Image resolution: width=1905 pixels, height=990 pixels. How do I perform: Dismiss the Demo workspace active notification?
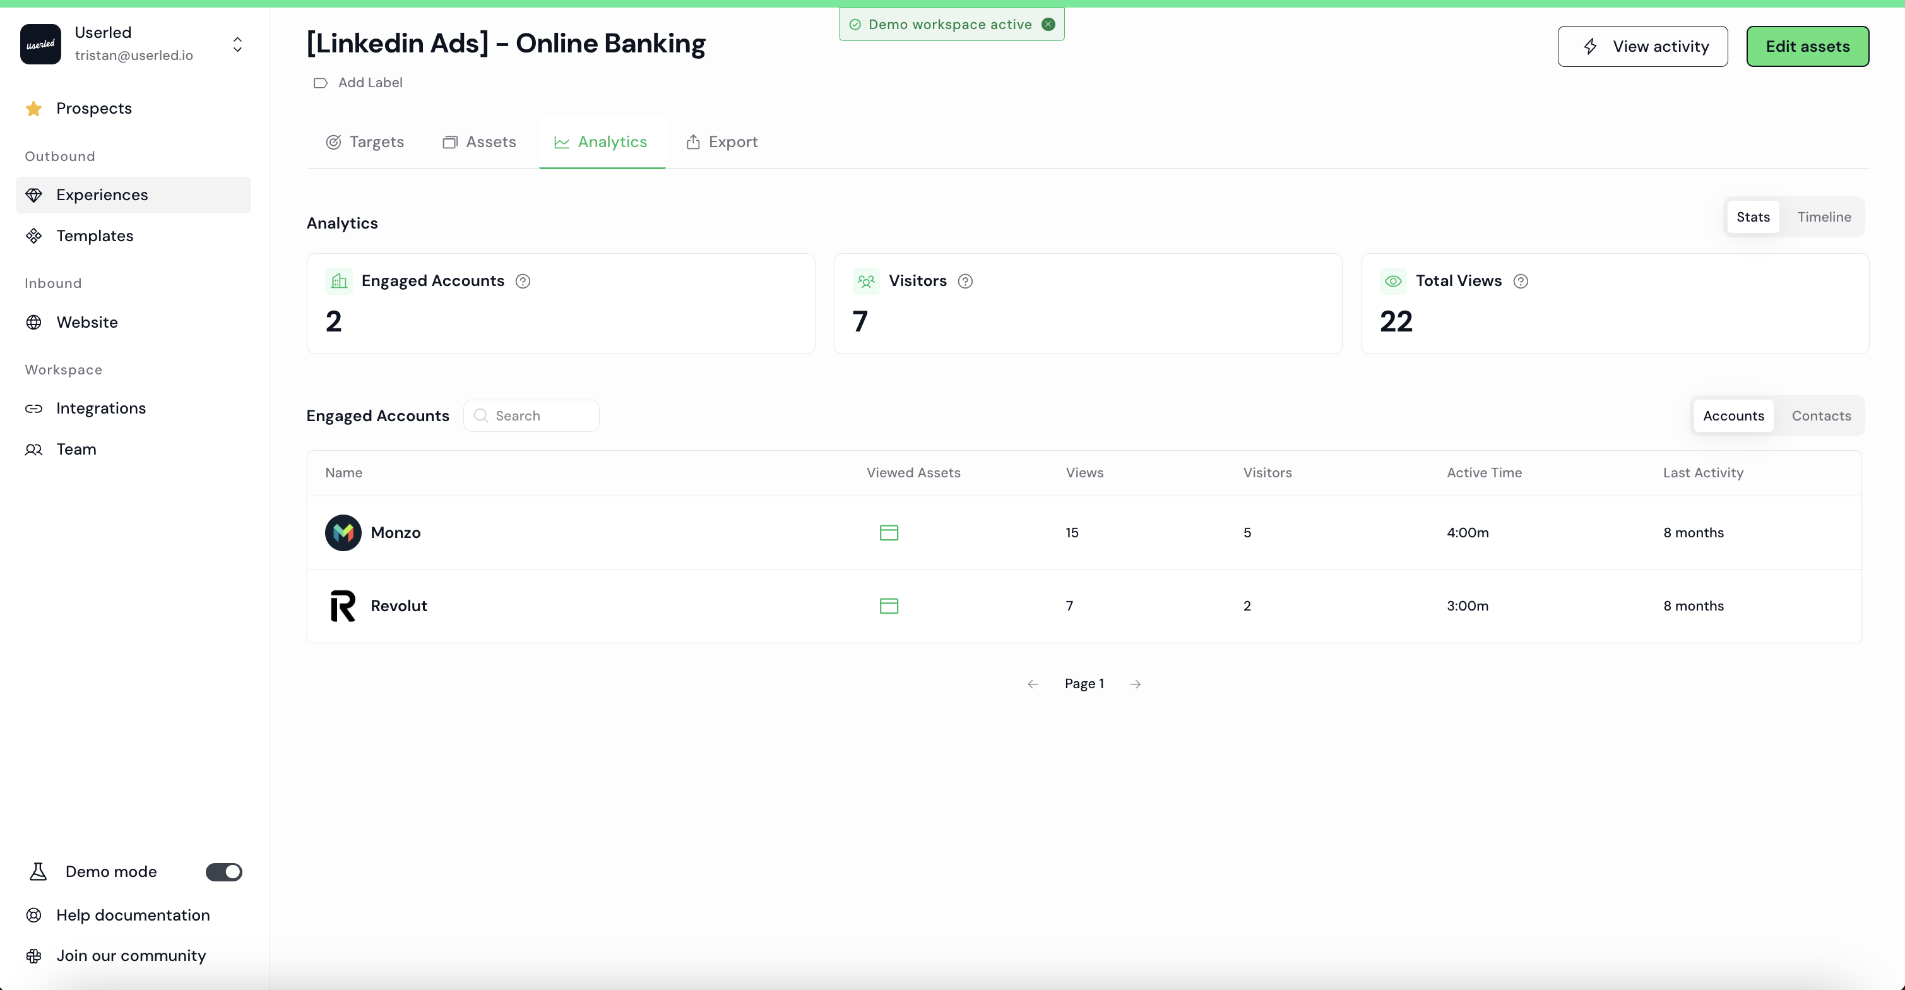pyautogui.click(x=1048, y=25)
